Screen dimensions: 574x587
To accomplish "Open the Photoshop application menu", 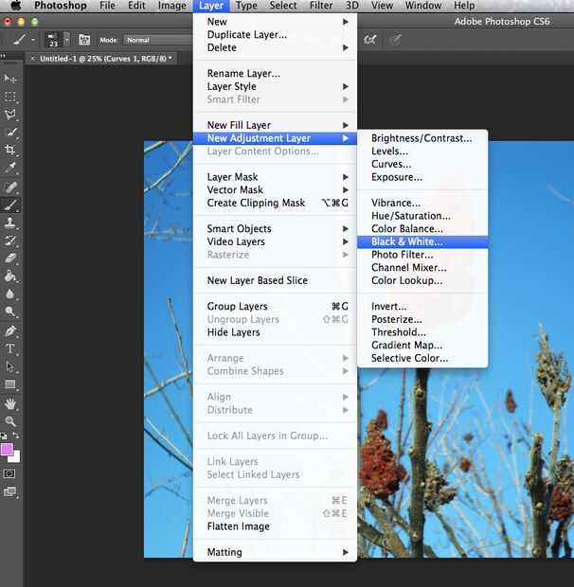I will pos(61,6).
